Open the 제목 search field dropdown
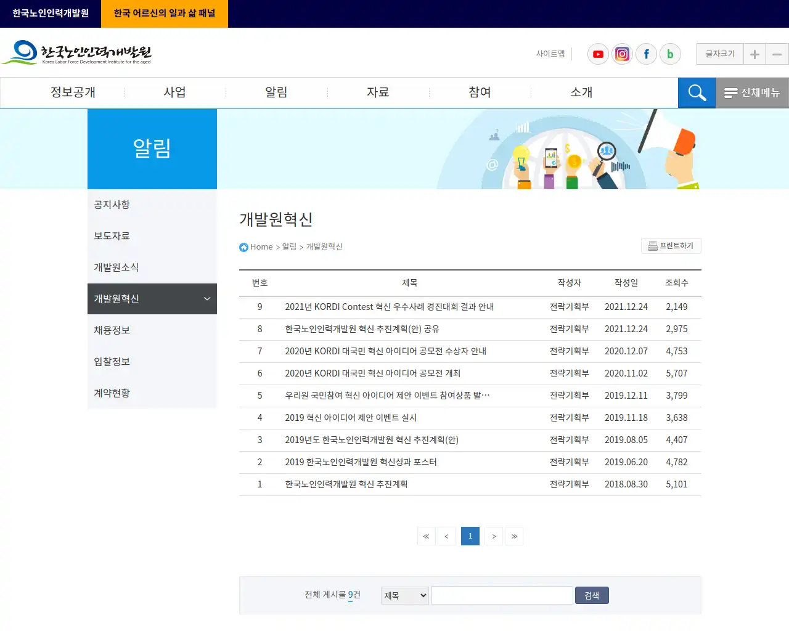 (x=405, y=595)
